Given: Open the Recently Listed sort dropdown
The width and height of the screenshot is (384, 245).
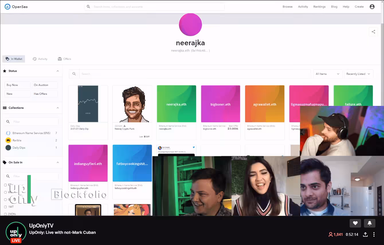Looking at the screenshot, I should (x=358, y=74).
